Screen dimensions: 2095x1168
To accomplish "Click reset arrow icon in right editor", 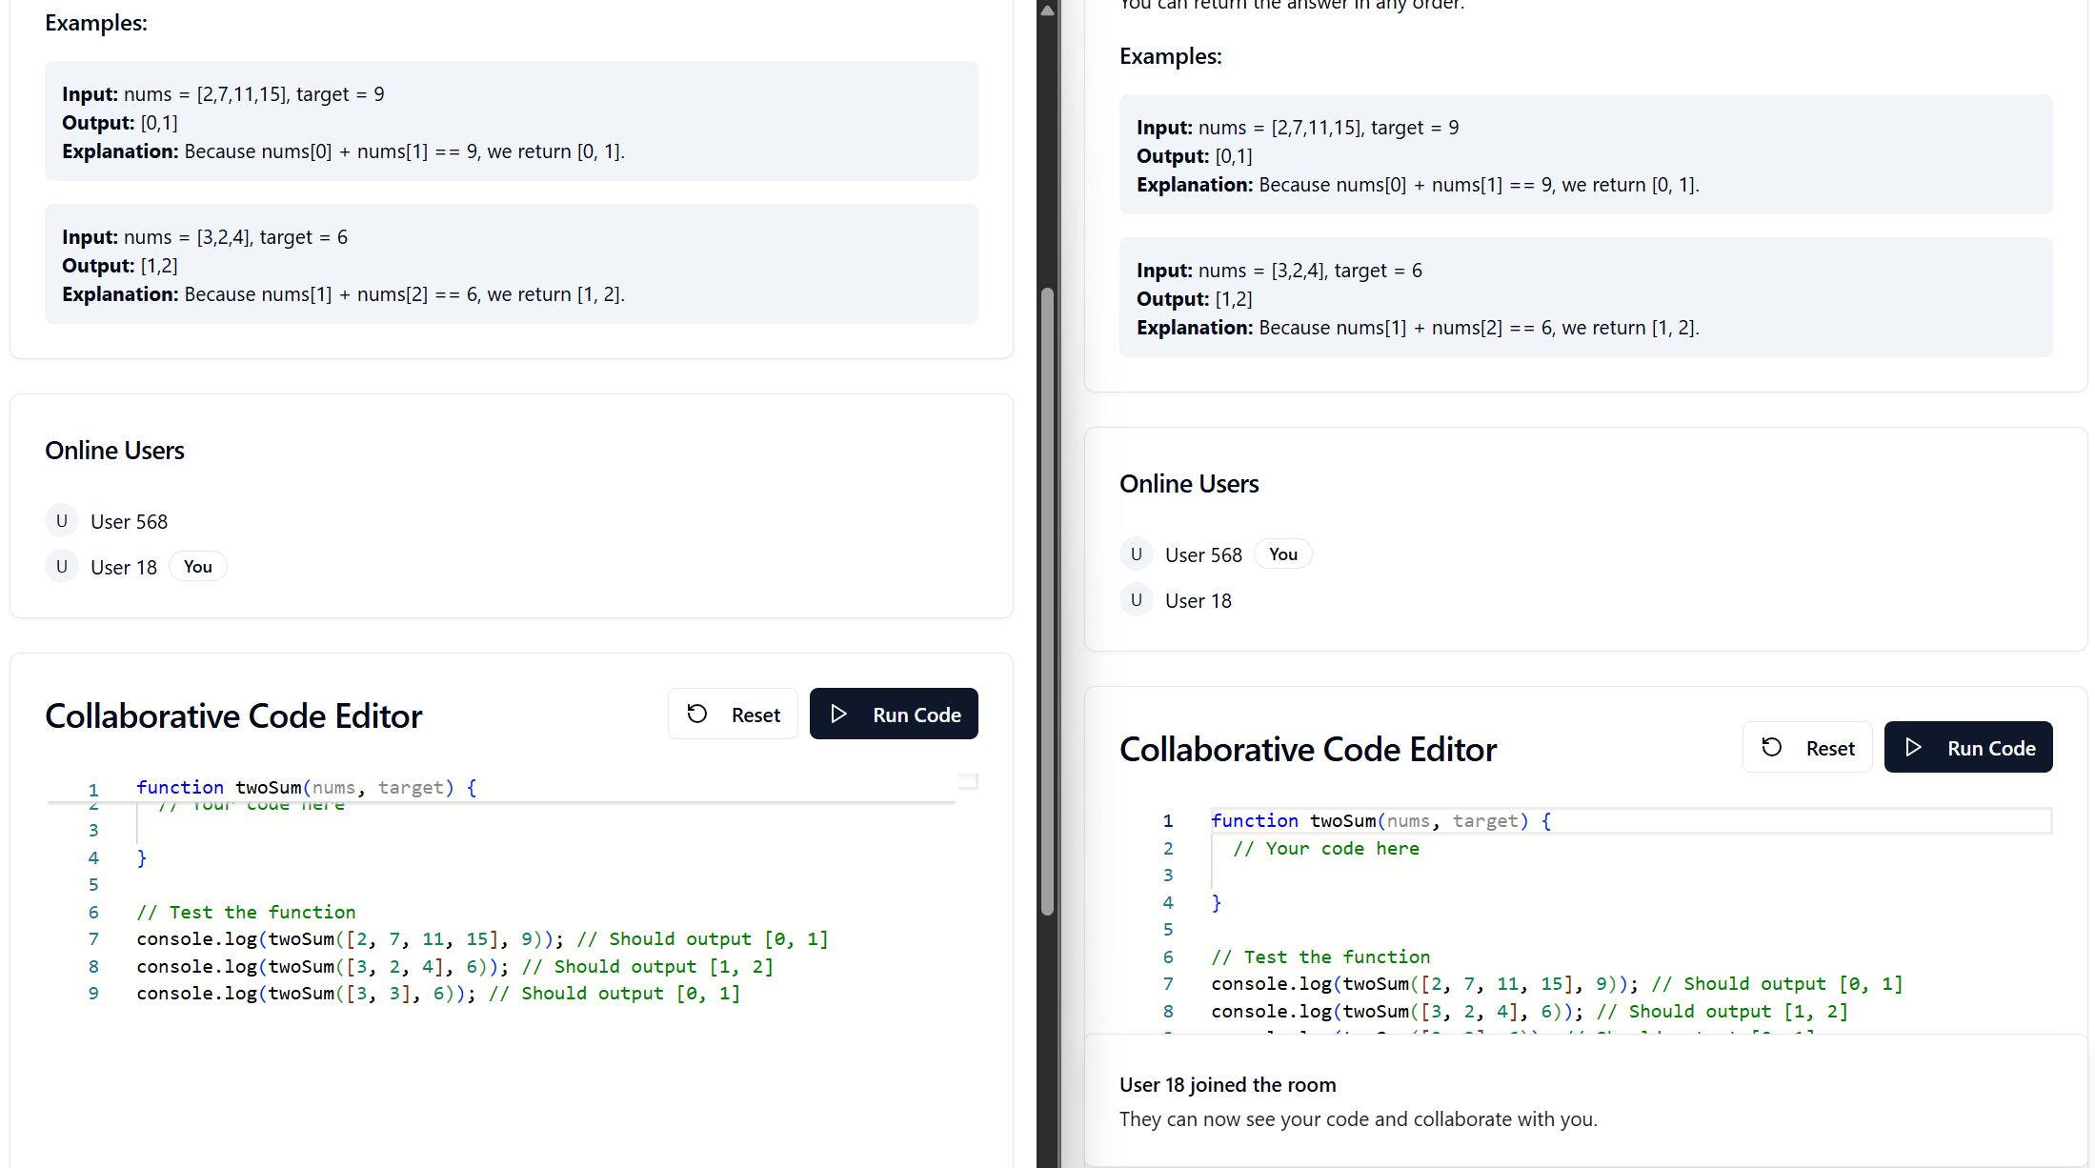I will point(1772,748).
